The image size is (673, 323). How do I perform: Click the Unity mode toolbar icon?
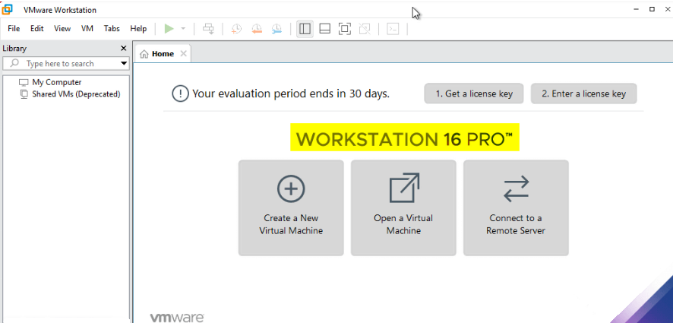point(365,29)
